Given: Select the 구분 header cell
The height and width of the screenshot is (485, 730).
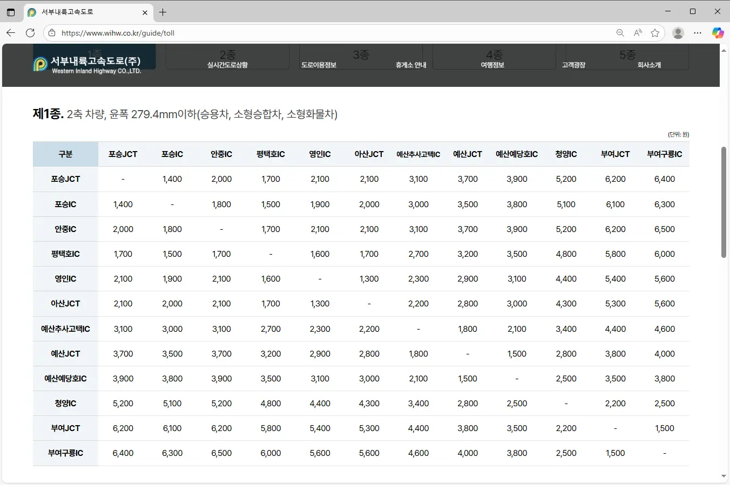Looking at the screenshot, I should [x=65, y=154].
